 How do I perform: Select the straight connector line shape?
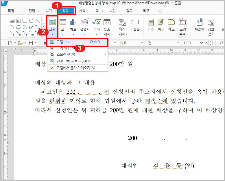tap(38, 27)
